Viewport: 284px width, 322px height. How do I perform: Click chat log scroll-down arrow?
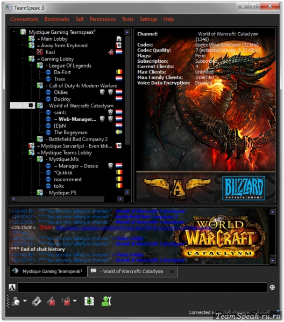272,261
